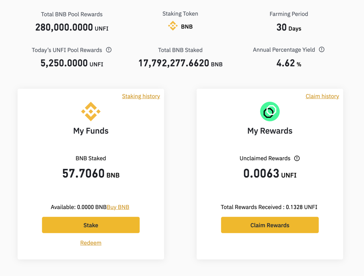The image size is (364, 276).
Task: Click the Redeem link below Stake
Action: (91, 243)
